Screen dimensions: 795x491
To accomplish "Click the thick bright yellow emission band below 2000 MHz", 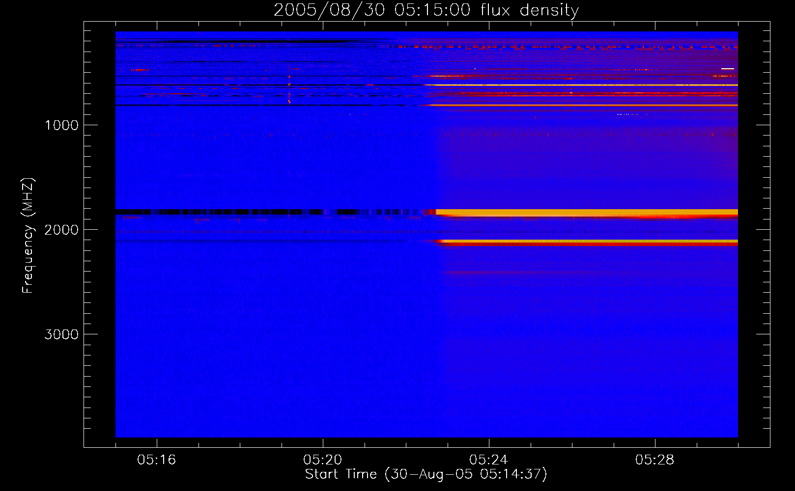I will (587, 212).
